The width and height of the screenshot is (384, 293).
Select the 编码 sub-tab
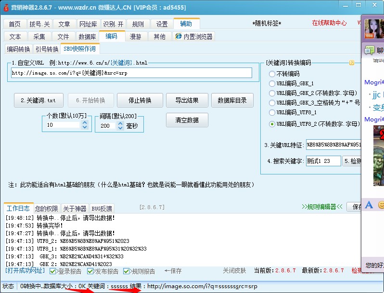(x=112, y=36)
